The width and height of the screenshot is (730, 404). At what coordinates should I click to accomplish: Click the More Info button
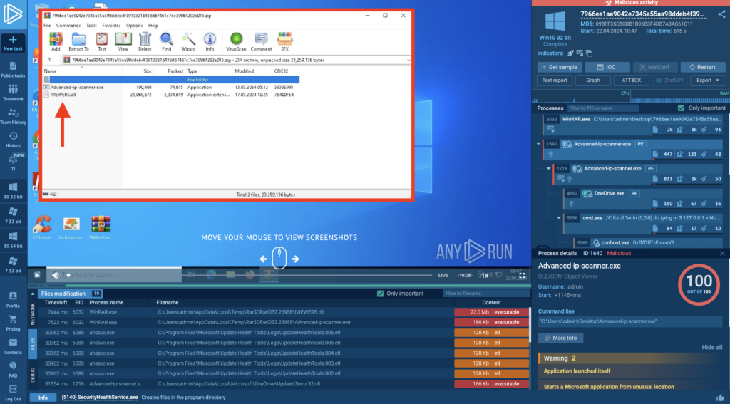pos(561,338)
